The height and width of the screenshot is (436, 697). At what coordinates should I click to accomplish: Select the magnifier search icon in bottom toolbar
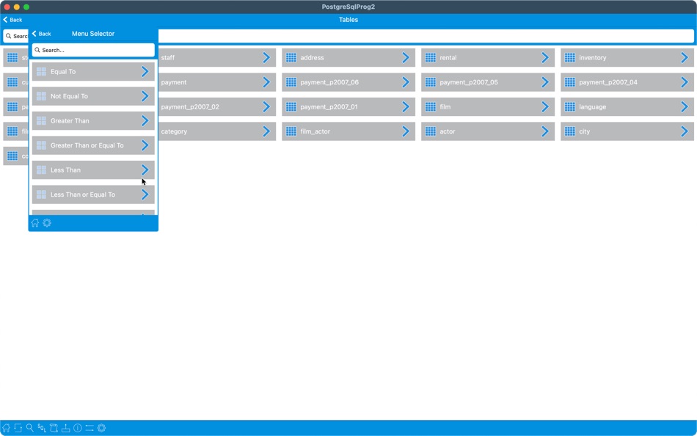(29, 428)
